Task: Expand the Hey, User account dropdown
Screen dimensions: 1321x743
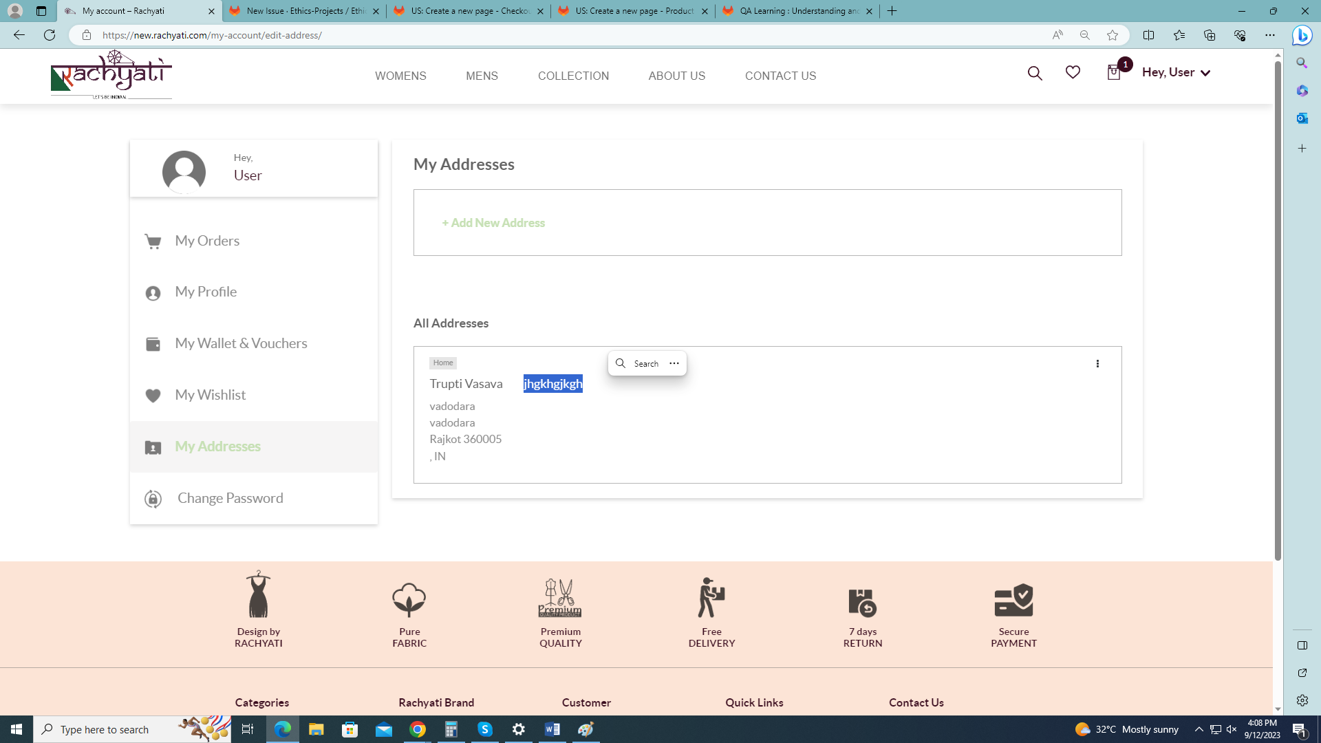Action: [1176, 72]
